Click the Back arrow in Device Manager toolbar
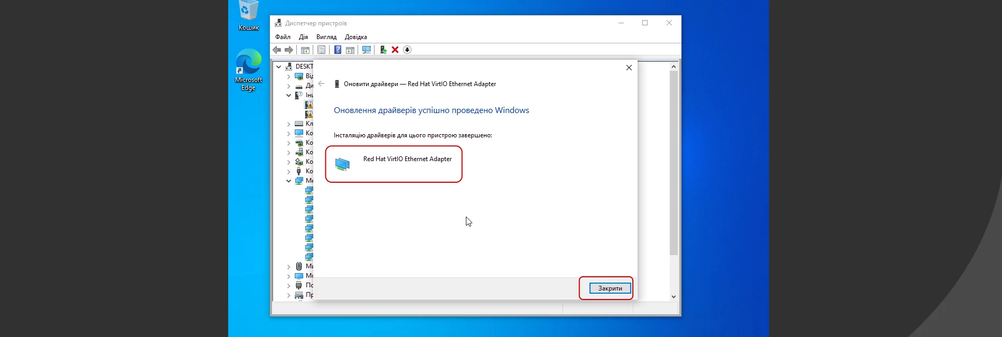The image size is (1002, 337). click(x=277, y=50)
